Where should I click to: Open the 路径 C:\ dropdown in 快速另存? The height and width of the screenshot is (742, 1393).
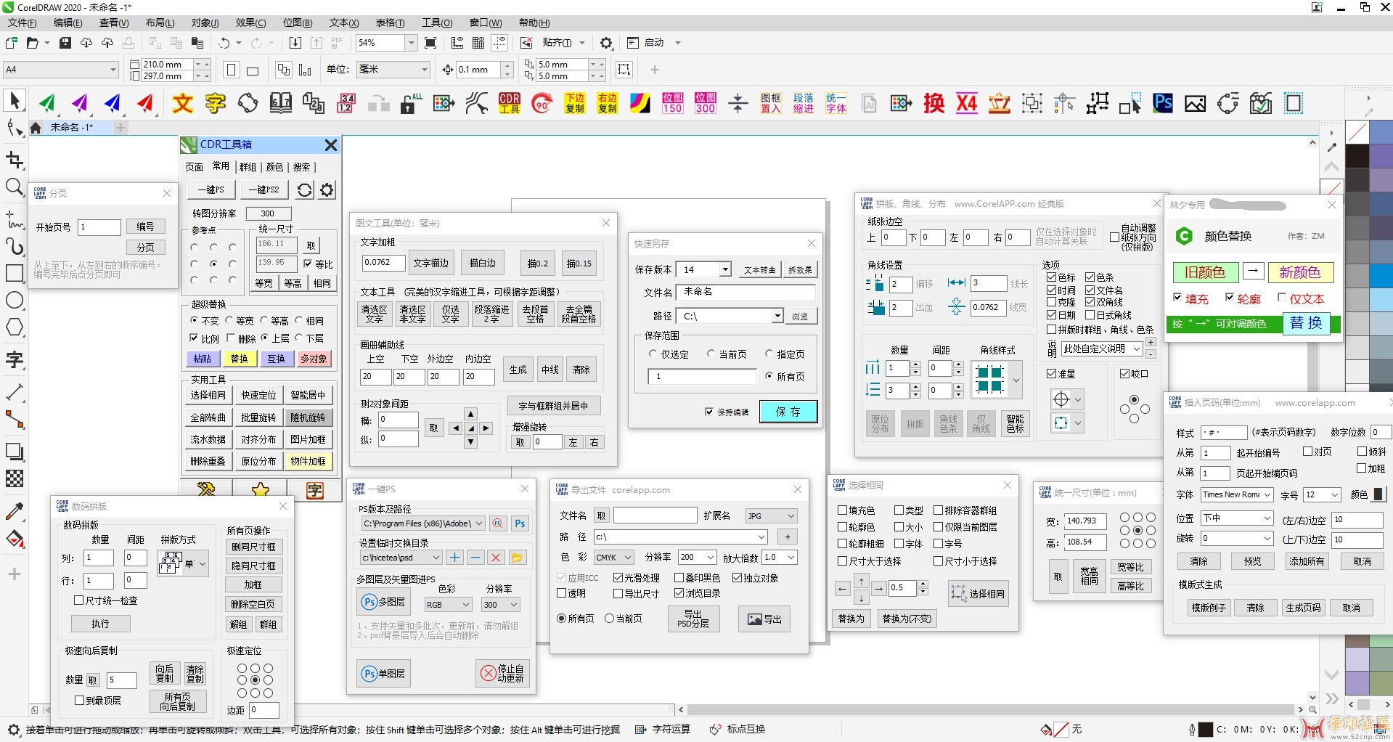tap(777, 316)
